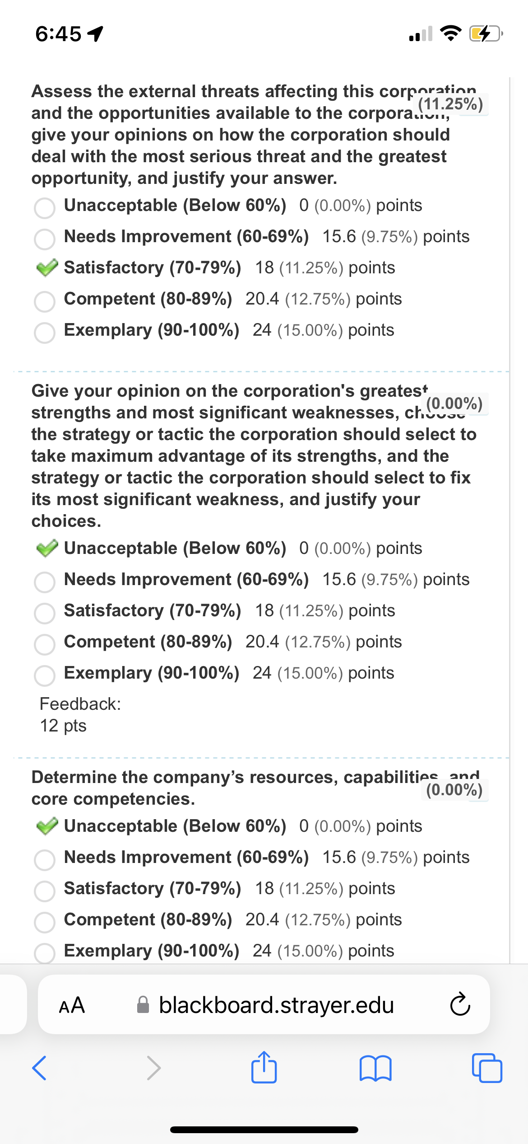Select Needs Improvement for resources and capabilities criterion
The height and width of the screenshot is (1144, 528).
[x=45, y=860]
